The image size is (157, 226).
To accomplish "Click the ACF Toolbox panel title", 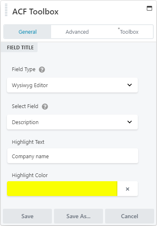I will pos(36,12).
